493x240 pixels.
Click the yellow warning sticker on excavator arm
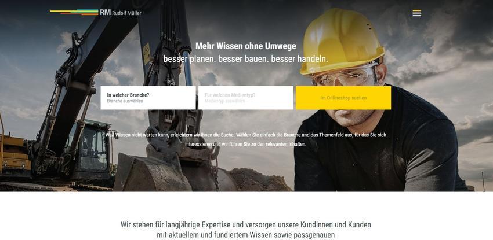click(x=147, y=53)
